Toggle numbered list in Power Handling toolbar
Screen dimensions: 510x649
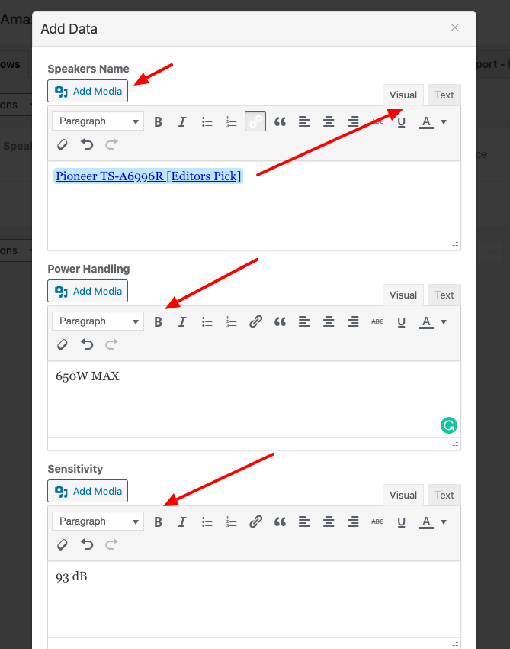231,321
